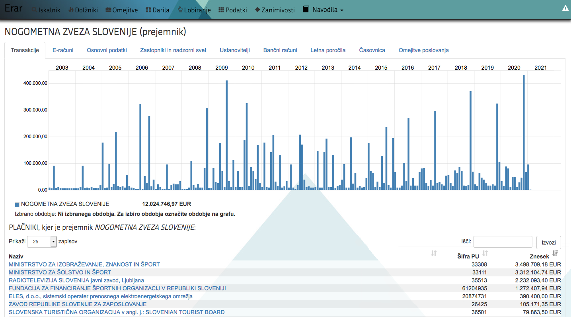Switch to the Časovnica tab
Screen dimensions: 571x317
(x=372, y=50)
